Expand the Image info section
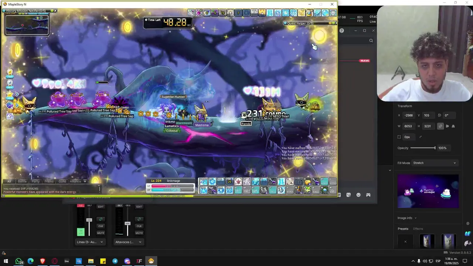473x266 pixels. click(407, 218)
